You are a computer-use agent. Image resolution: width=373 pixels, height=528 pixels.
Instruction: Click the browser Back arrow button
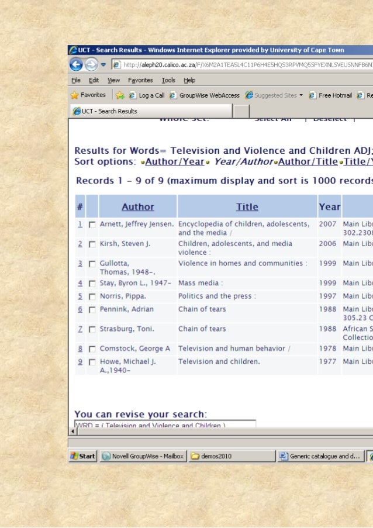76,64
